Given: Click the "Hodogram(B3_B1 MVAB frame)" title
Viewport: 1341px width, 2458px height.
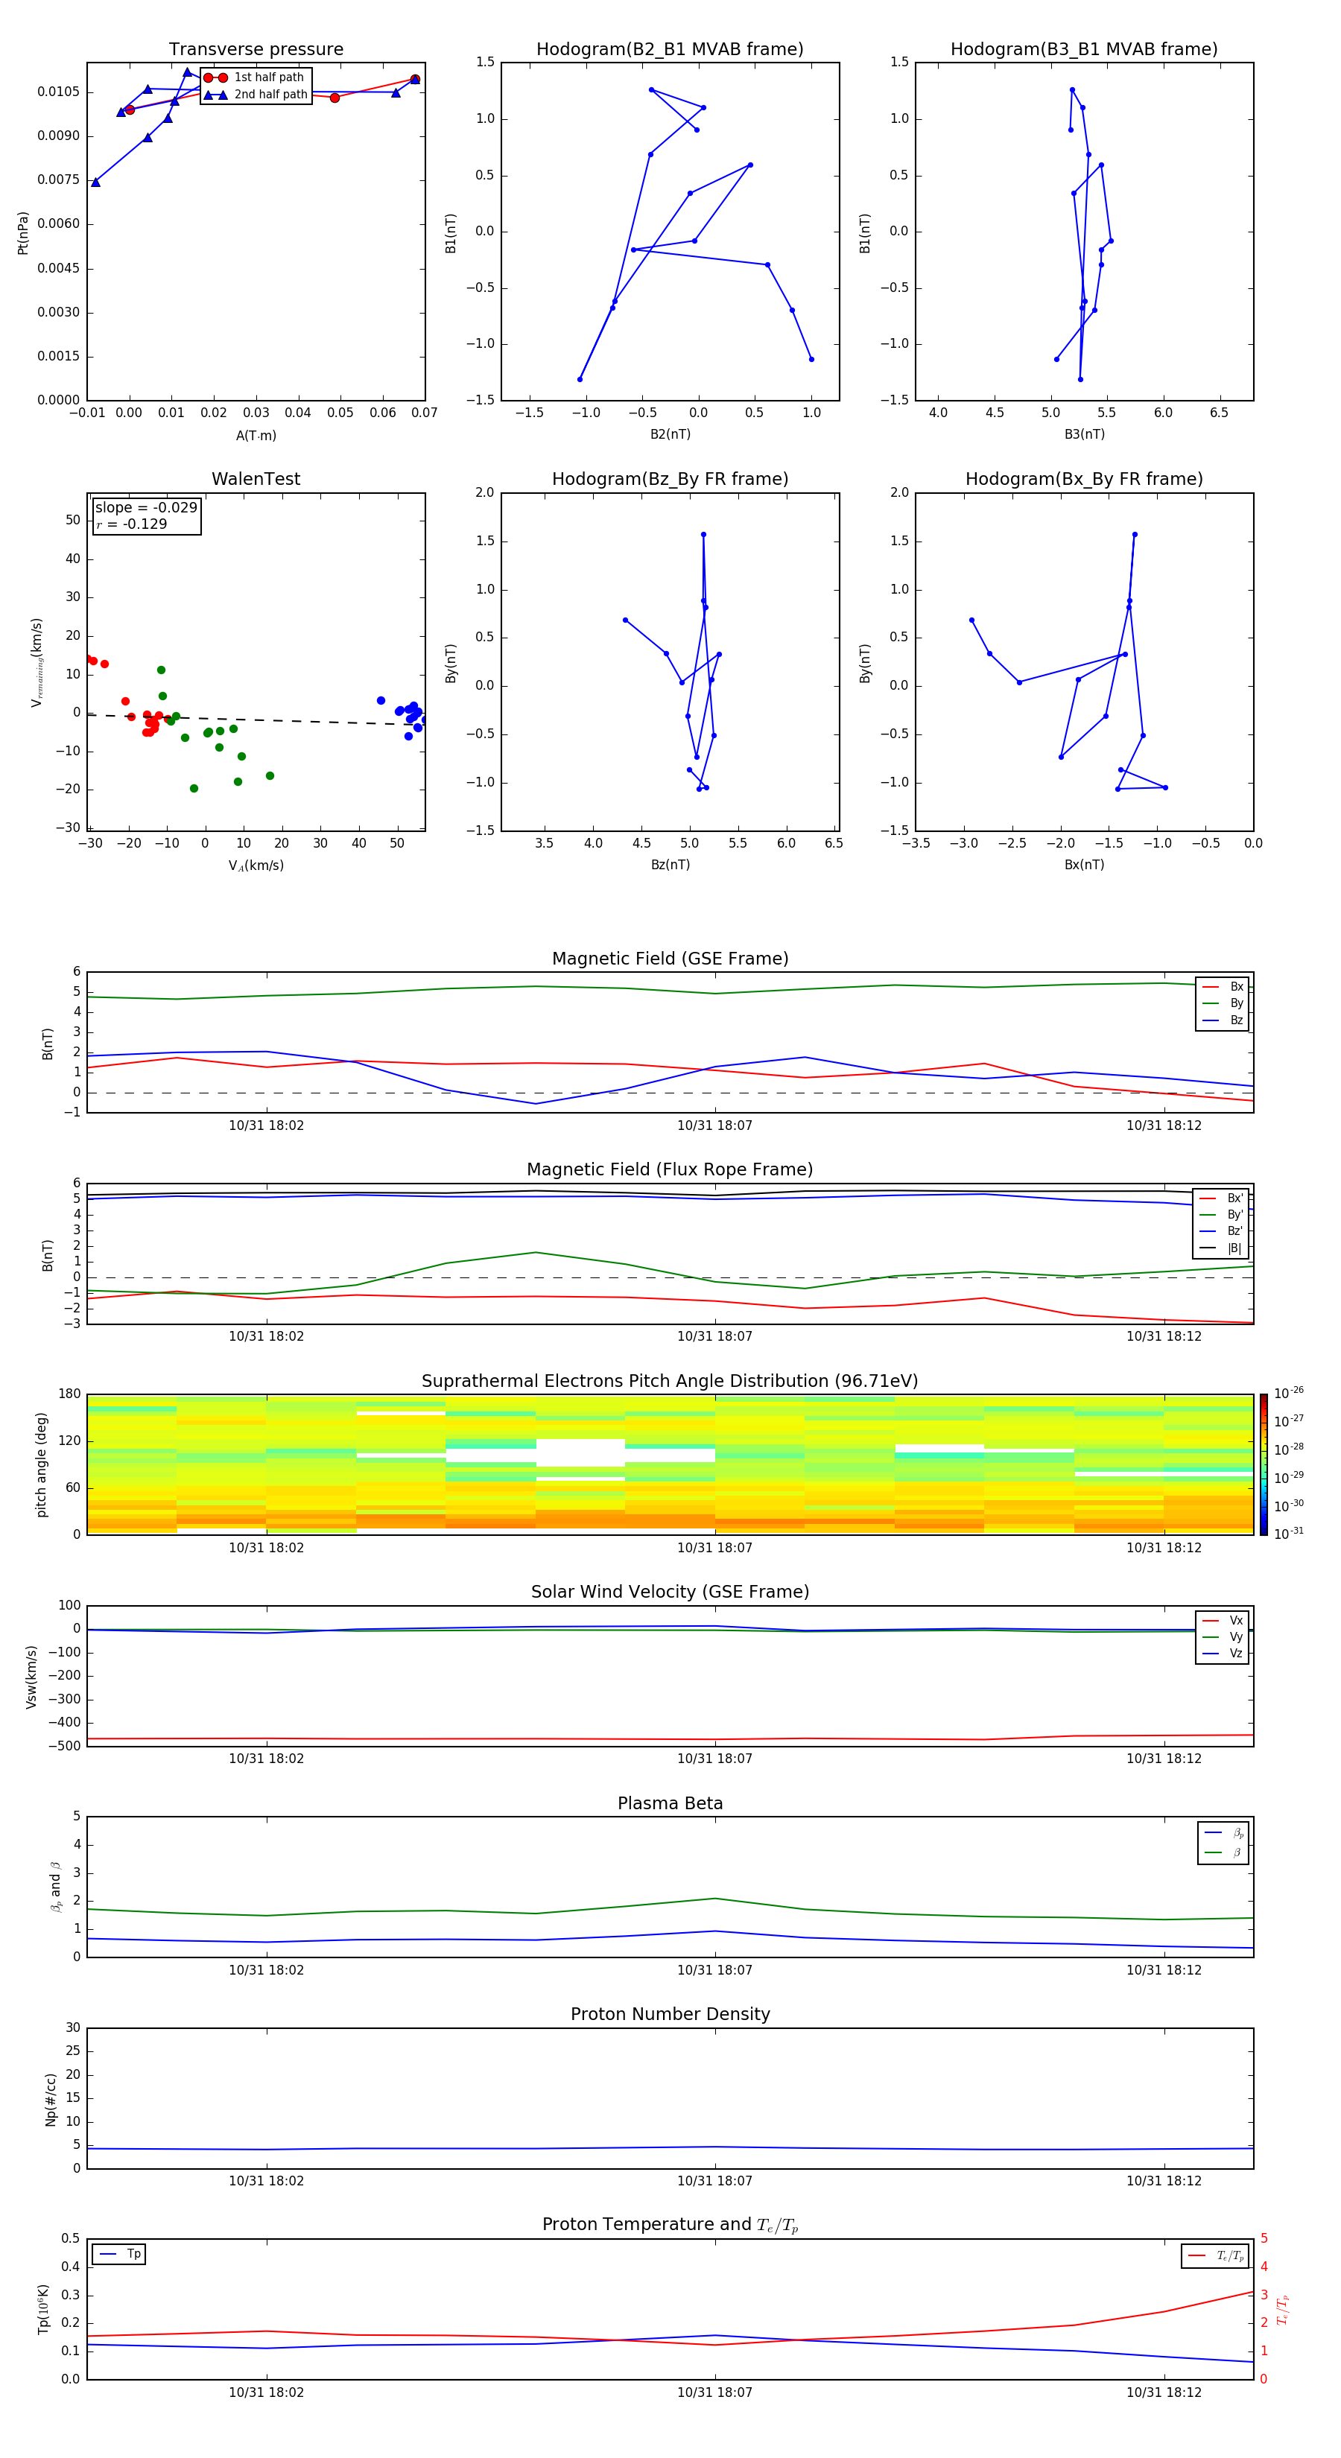Looking at the screenshot, I should point(1084,50).
